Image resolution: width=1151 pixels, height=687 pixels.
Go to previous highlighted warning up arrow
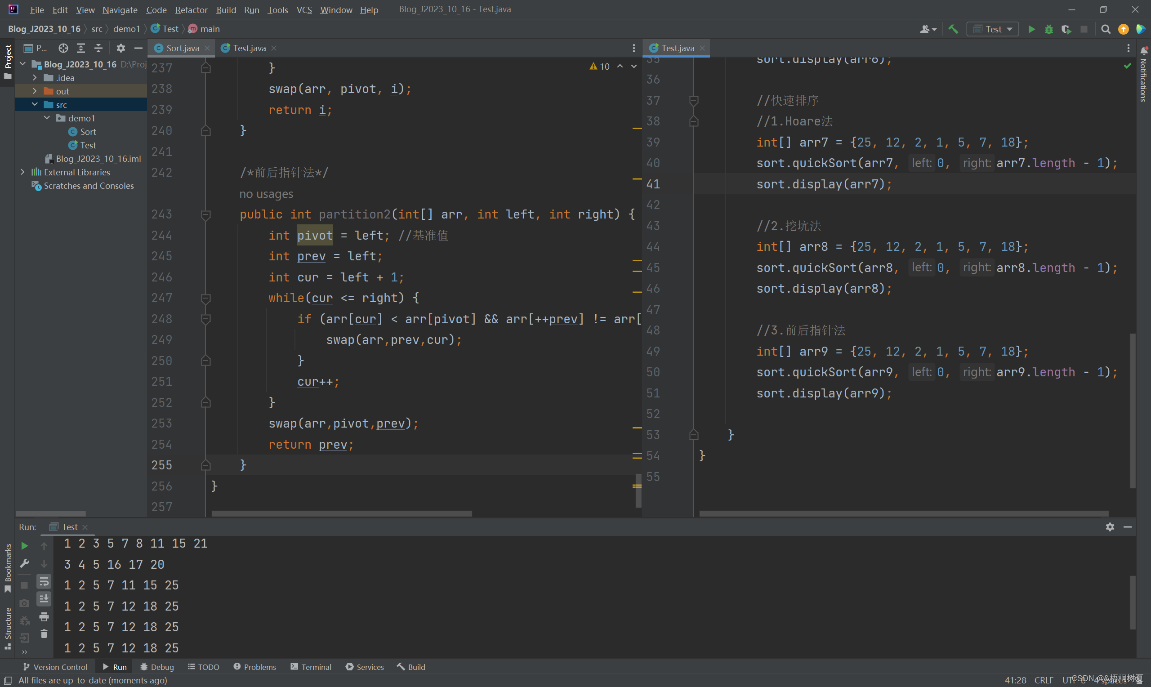620,66
